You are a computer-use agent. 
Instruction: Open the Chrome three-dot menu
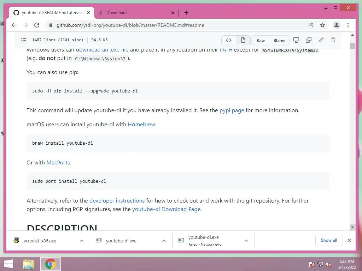coord(348,25)
